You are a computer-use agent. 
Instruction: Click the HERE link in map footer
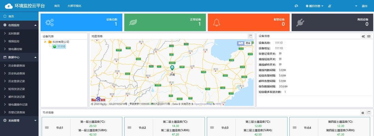(219, 104)
